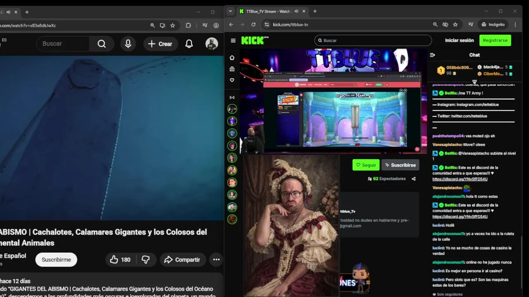Mute the TTBlue_TV Stream tab audio
This screenshot has height=297, width=529.
point(296,12)
